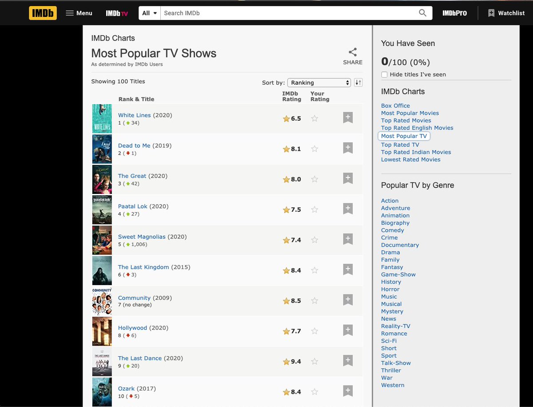This screenshot has height=407, width=533.
Task: Open the Dead to Me title link
Action: tap(134, 145)
